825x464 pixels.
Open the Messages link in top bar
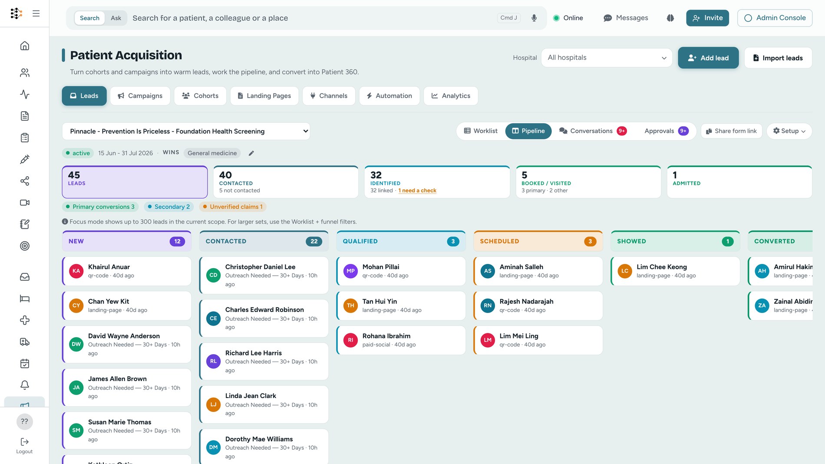626,18
